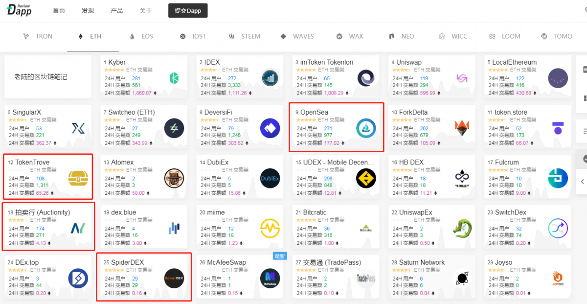Select the UDEX yellow-black logo

[366, 179]
